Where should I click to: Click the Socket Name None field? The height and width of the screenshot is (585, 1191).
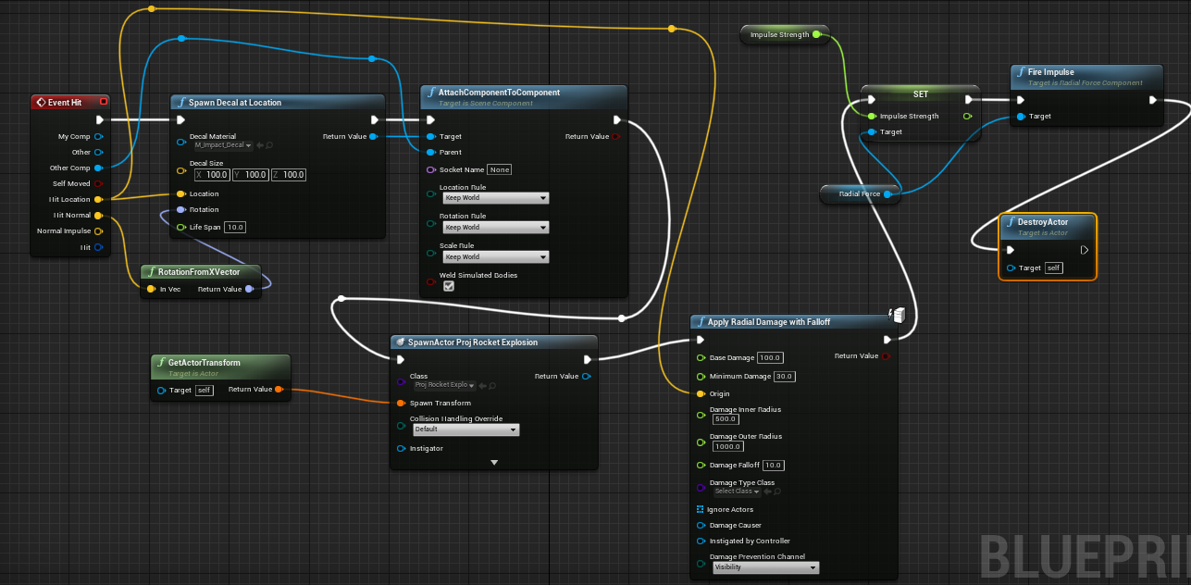500,169
